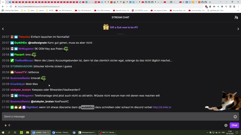241x135 pixels.
Task: Click the browser back arrow
Action: point(3,7)
